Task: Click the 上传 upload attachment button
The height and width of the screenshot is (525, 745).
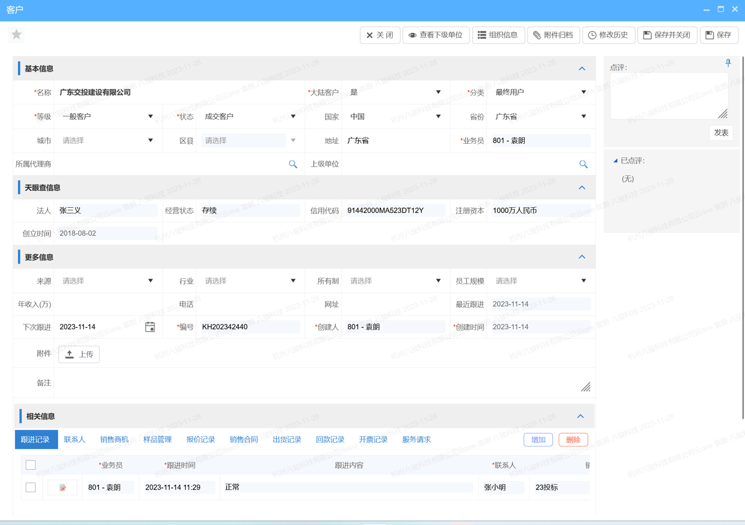Action: (x=79, y=354)
